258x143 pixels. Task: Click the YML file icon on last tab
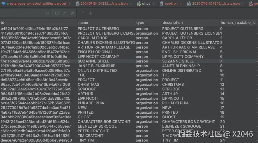coord(251,3)
